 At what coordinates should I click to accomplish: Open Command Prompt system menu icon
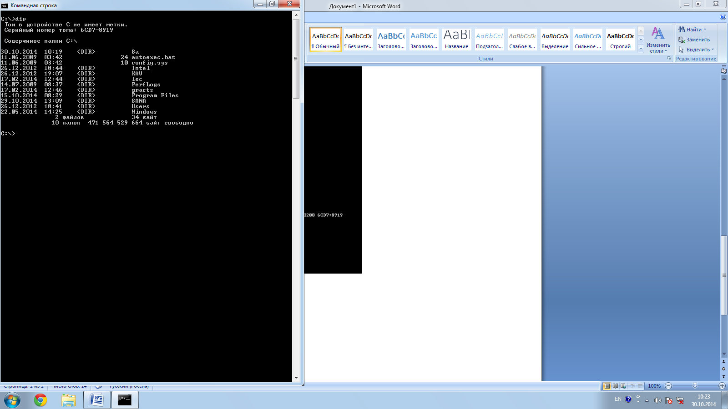coord(5,5)
